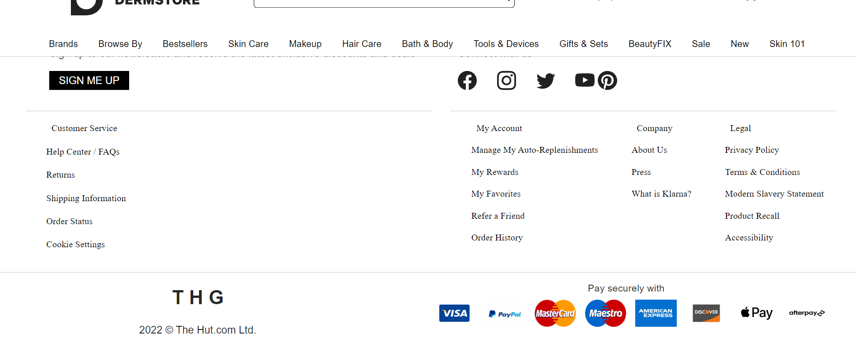The width and height of the screenshot is (856, 348).
Task: Open the Instagram social icon
Action: pyautogui.click(x=507, y=80)
